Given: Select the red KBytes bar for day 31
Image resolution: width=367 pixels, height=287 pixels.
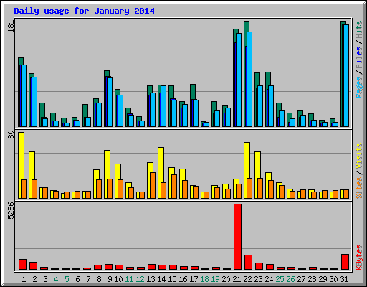Looking at the screenshot, I should tap(345, 262).
